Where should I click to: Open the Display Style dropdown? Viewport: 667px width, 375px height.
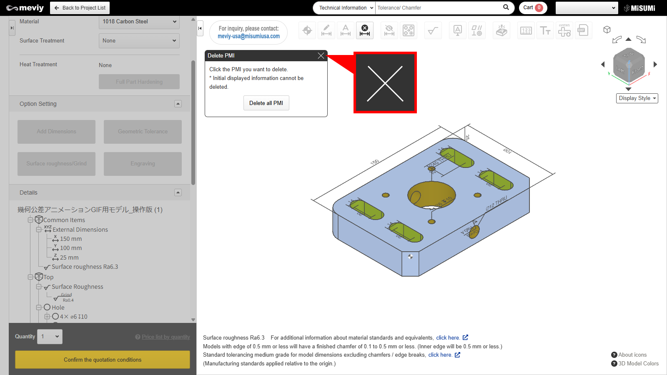click(x=637, y=98)
